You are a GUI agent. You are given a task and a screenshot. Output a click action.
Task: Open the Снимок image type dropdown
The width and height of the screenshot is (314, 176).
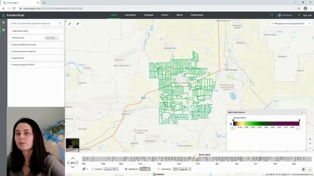(111, 169)
